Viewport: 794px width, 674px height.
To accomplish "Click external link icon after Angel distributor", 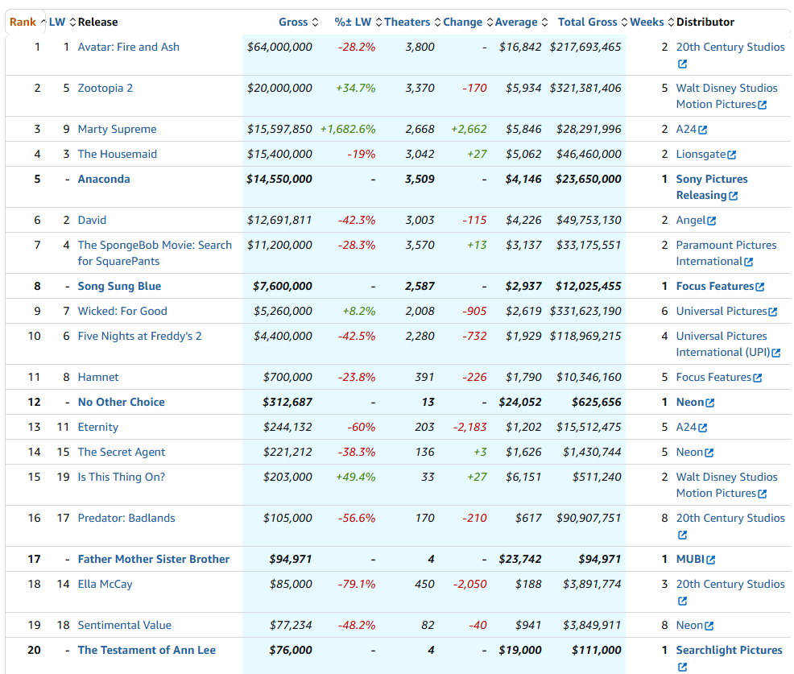I will coord(711,221).
